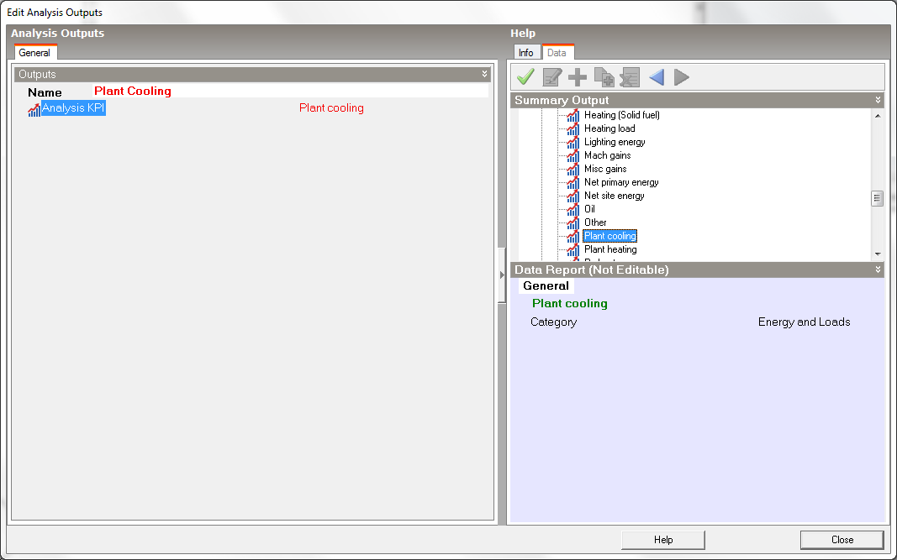The height and width of the screenshot is (560, 897).
Task: Open the General tab under Analysis Outputs
Action: point(34,53)
